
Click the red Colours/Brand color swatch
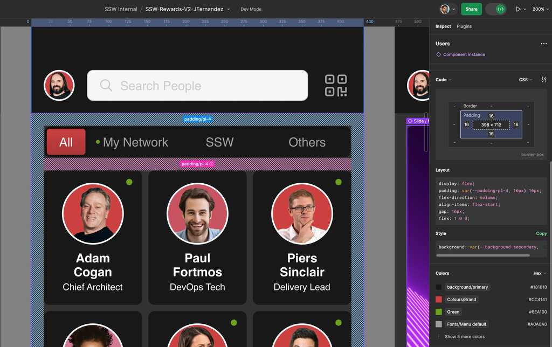pos(439,299)
